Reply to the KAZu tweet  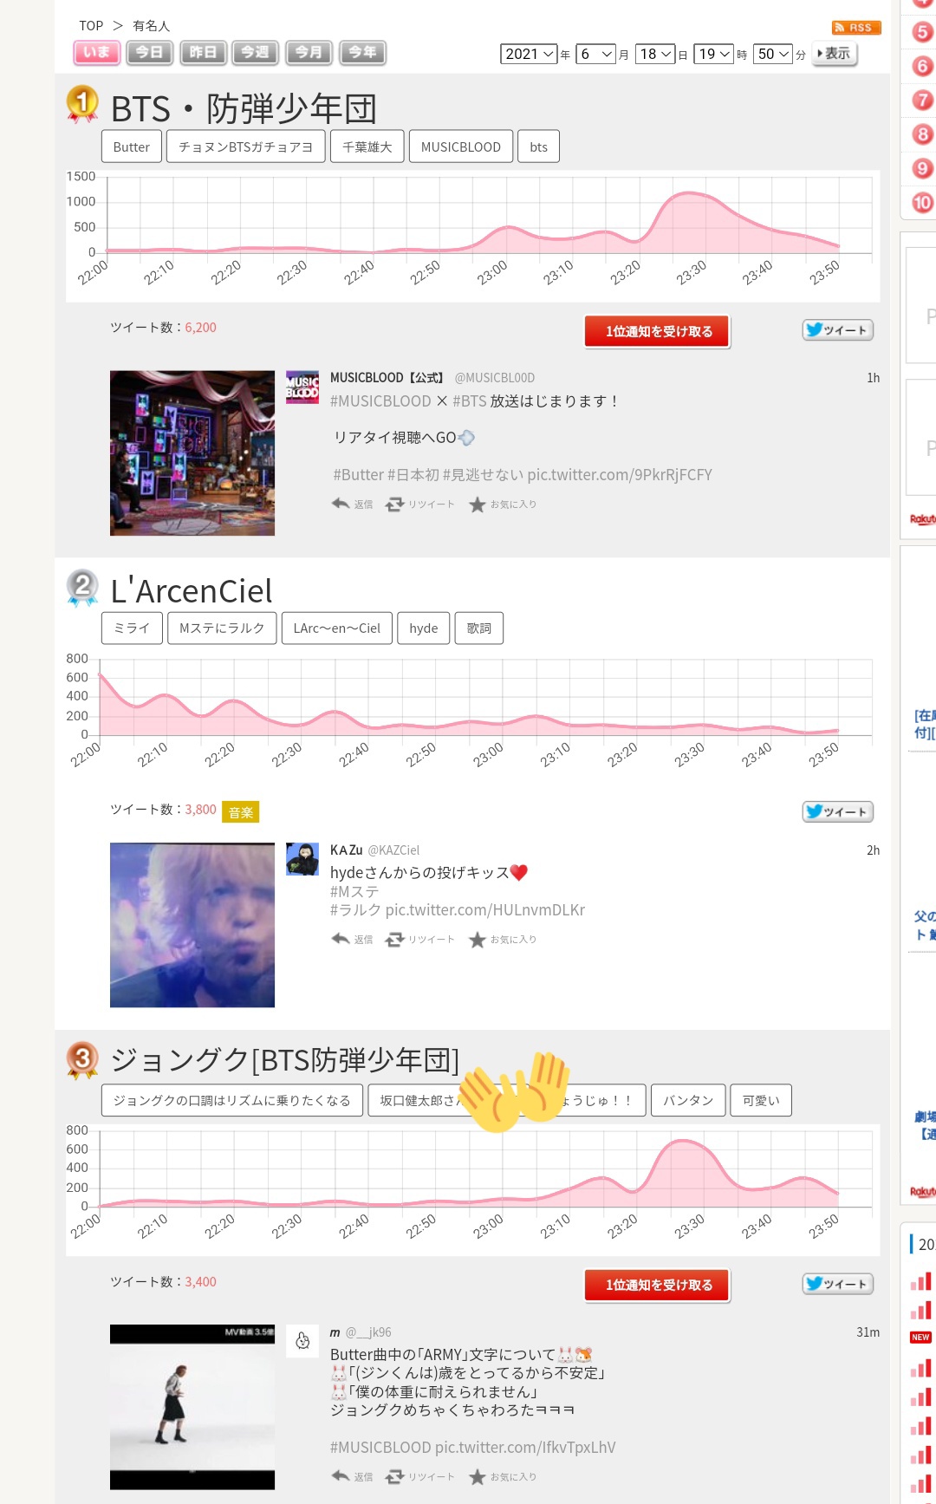[352, 939]
